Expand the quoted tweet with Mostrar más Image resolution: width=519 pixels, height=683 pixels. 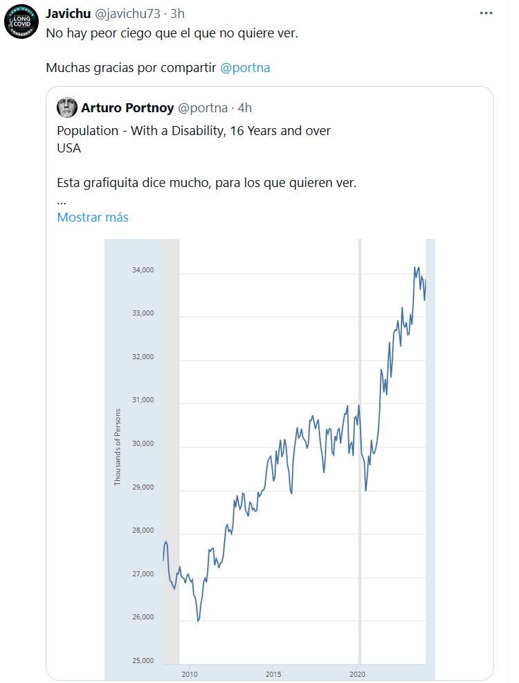(x=93, y=217)
